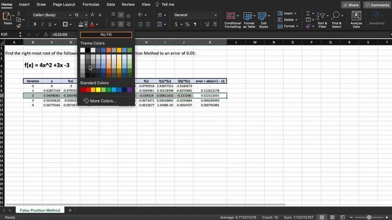Open the Page Layout tab
Viewport: 392px width, 220px height.
click(x=64, y=4)
